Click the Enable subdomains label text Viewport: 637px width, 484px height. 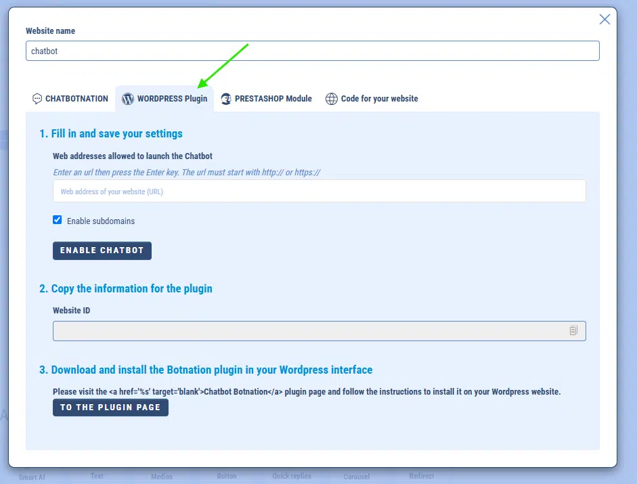(x=100, y=221)
